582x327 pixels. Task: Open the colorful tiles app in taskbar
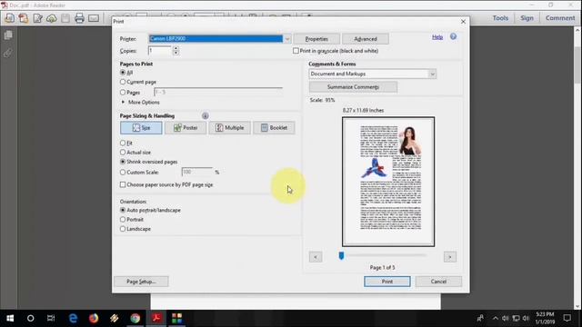(177, 318)
